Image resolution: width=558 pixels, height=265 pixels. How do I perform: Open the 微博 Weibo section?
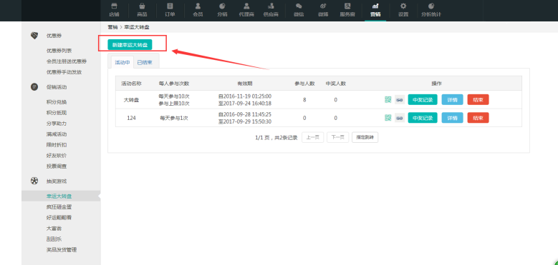pos(323,9)
